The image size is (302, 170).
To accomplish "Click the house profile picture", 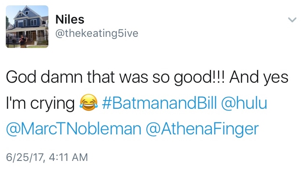I will pos(27,27).
